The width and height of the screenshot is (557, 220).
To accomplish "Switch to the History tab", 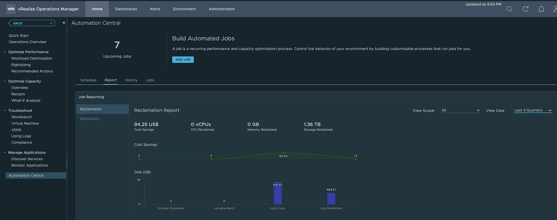I will click(131, 80).
